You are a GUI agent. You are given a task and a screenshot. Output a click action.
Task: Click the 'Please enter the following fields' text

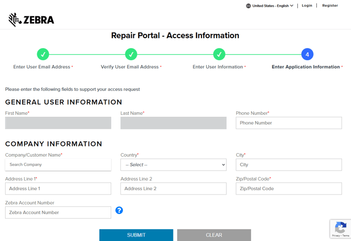pos(72,89)
